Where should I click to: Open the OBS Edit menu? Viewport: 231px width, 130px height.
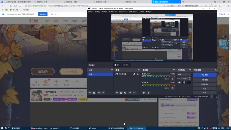[x=97, y=12]
